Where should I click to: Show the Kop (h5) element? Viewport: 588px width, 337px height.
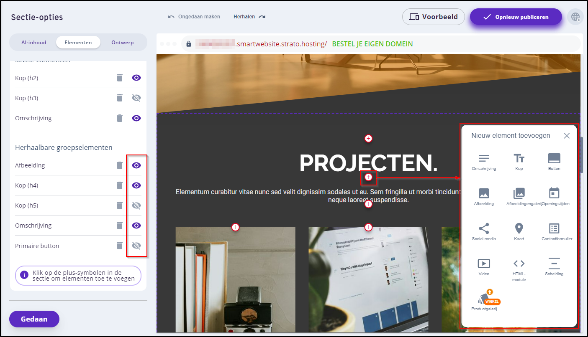(x=136, y=205)
